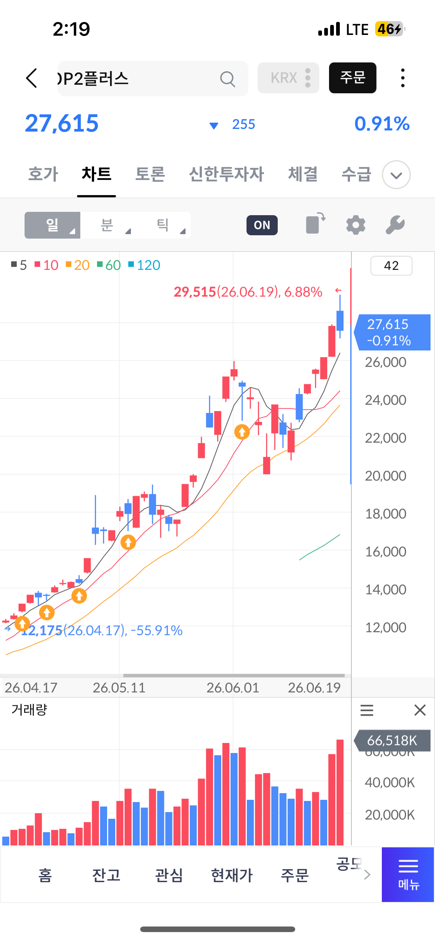Toggle the 120-day moving average legend

pos(144,265)
